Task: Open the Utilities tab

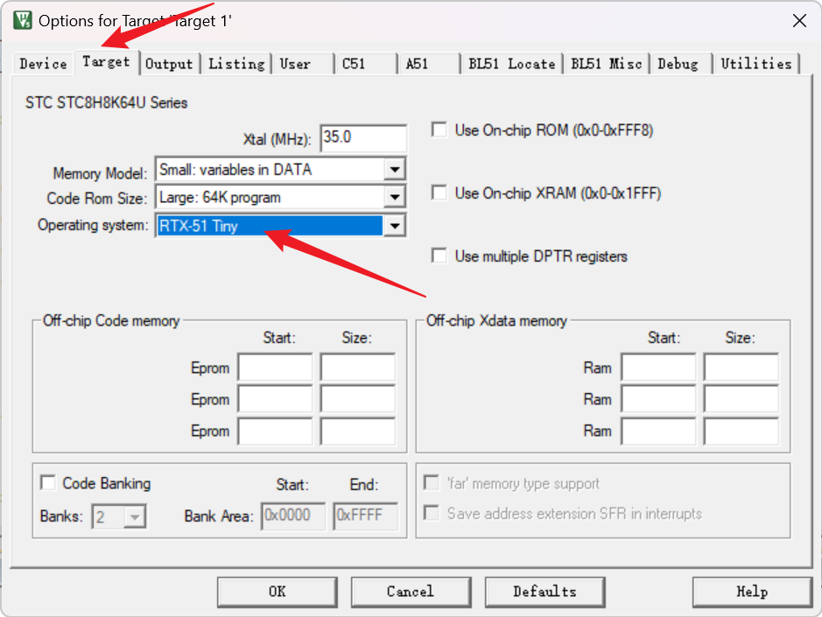Action: pos(756,64)
